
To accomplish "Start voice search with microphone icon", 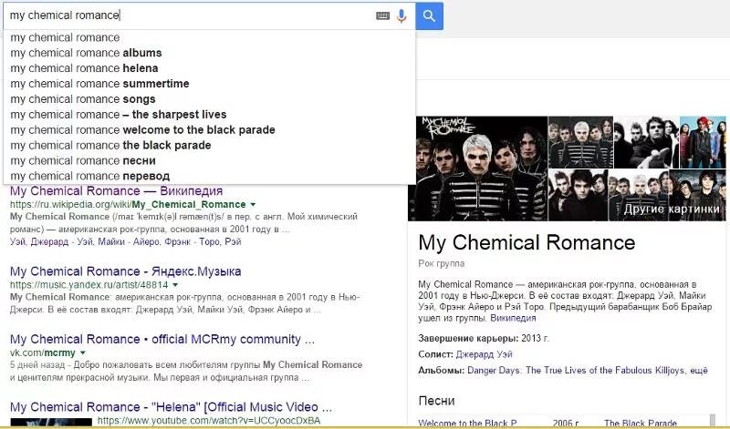I will pyautogui.click(x=401, y=15).
